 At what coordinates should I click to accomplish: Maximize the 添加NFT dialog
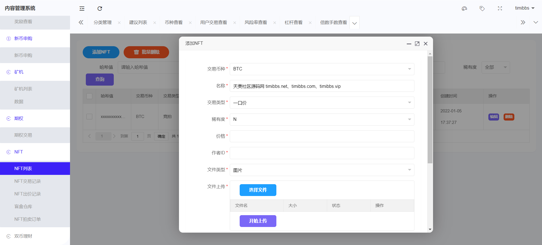pos(417,44)
